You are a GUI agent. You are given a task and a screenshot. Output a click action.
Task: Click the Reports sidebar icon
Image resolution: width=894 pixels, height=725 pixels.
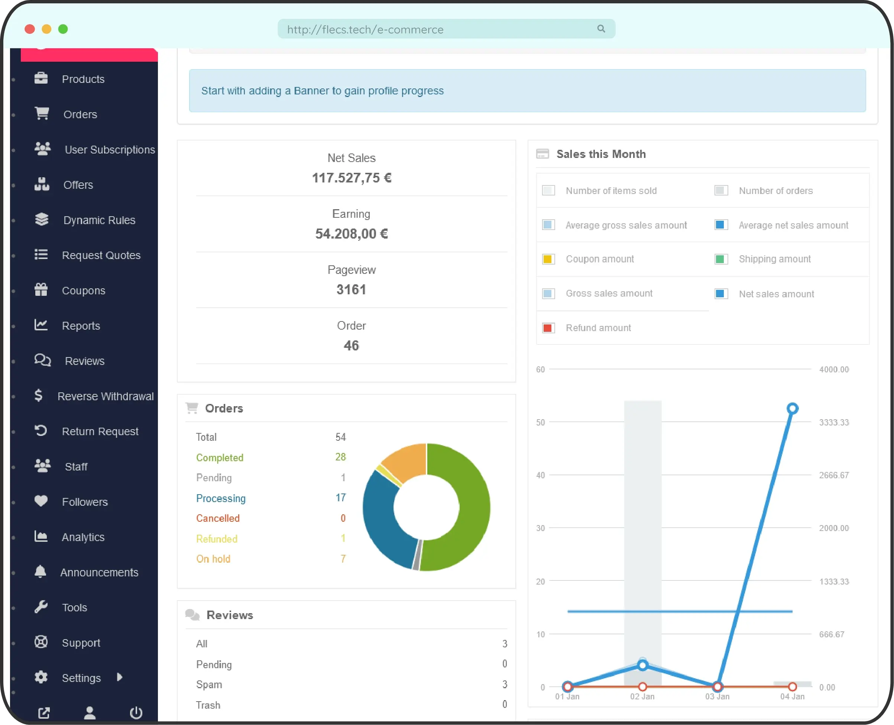(x=41, y=326)
